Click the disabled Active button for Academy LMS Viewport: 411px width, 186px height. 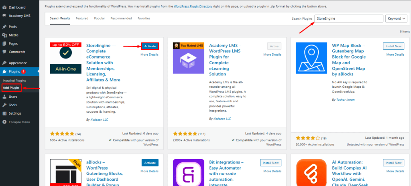pos(274,46)
